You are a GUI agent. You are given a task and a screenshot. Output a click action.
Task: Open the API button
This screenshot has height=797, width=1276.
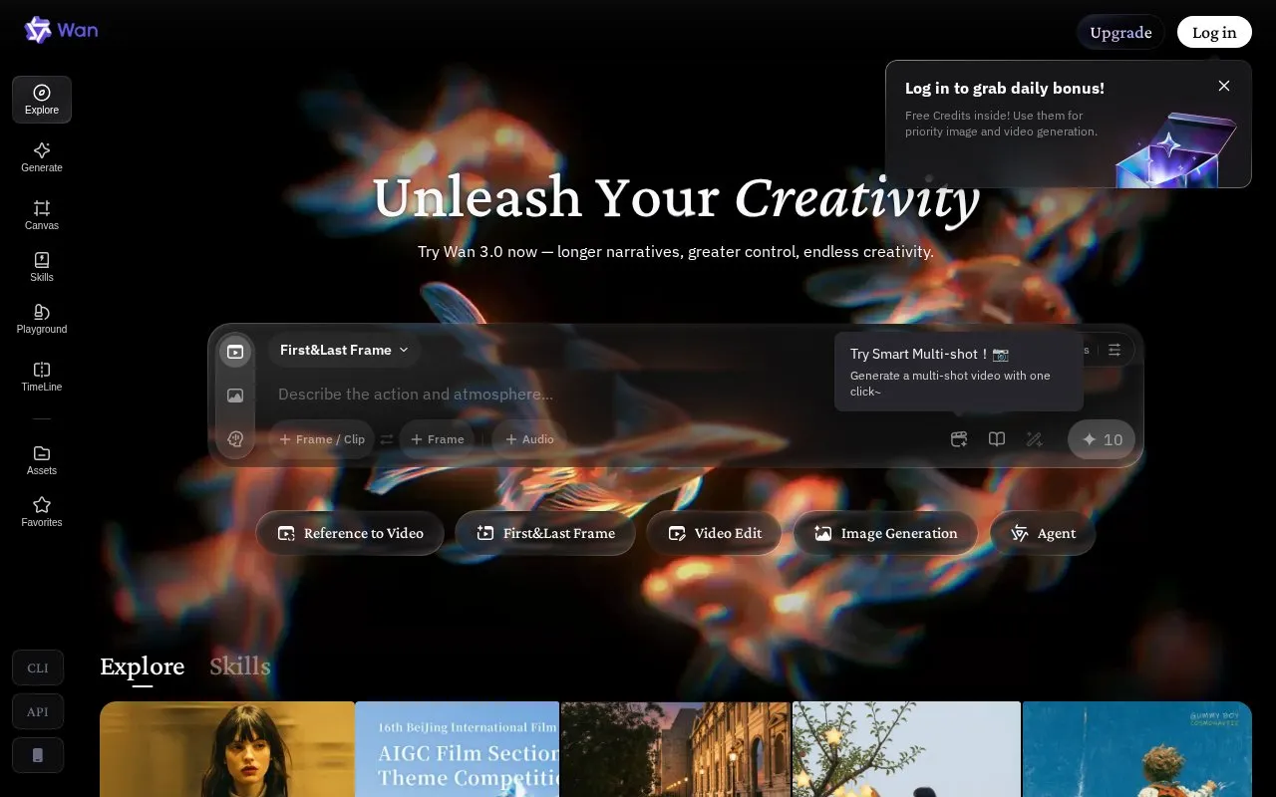tap(38, 711)
